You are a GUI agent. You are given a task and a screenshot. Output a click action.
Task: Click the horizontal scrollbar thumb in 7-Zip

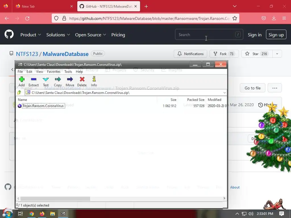(x=55, y=198)
